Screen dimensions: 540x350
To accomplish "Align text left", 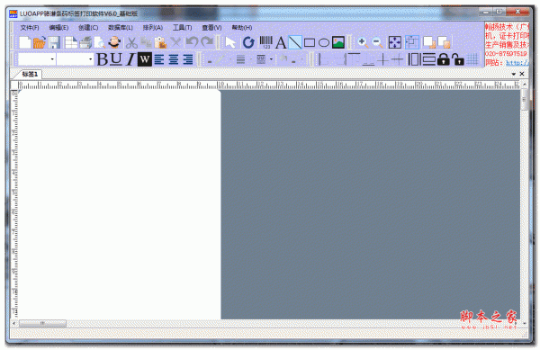I will (x=158, y=59).
